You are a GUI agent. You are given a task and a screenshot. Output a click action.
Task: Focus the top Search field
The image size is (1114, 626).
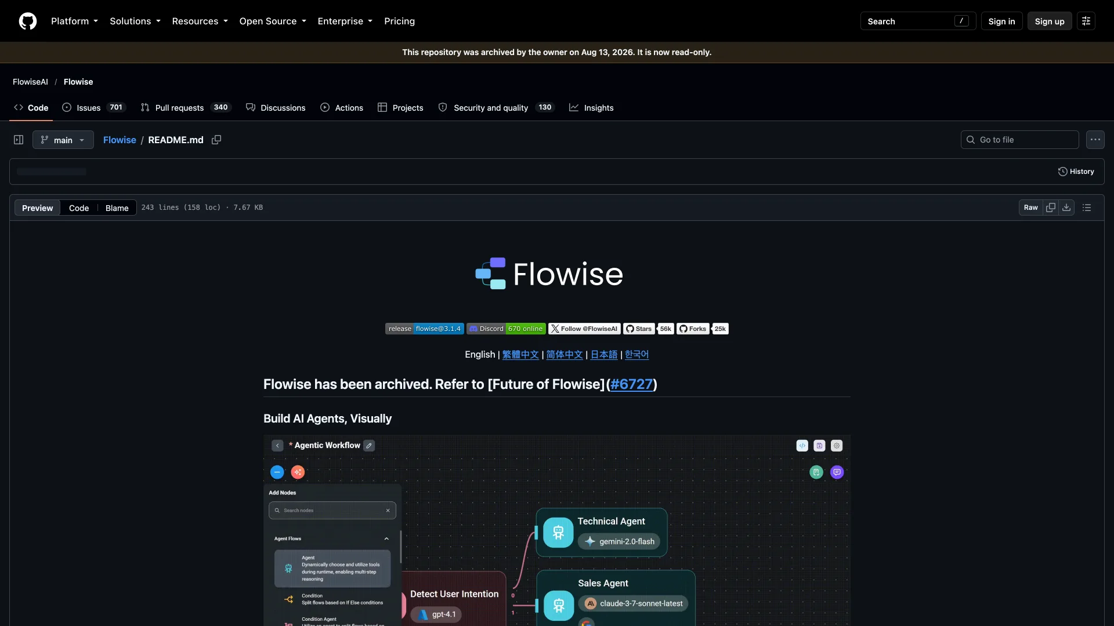[x=918, y=21]
